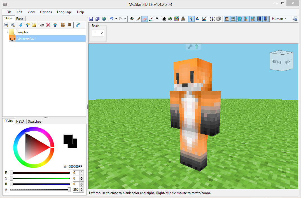Viewport: 301px width, 198px height.
Task: Select the Stamp tool
Action: point(183,19)
